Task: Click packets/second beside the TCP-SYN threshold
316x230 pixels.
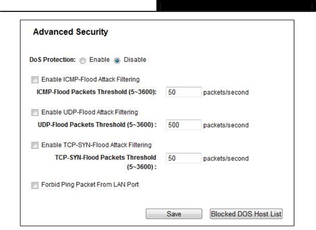Action: pos(226,158)
